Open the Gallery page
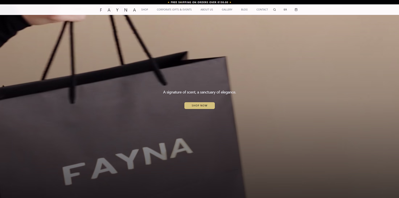This screenshot has width=399, height=198. tap(227, 10)
